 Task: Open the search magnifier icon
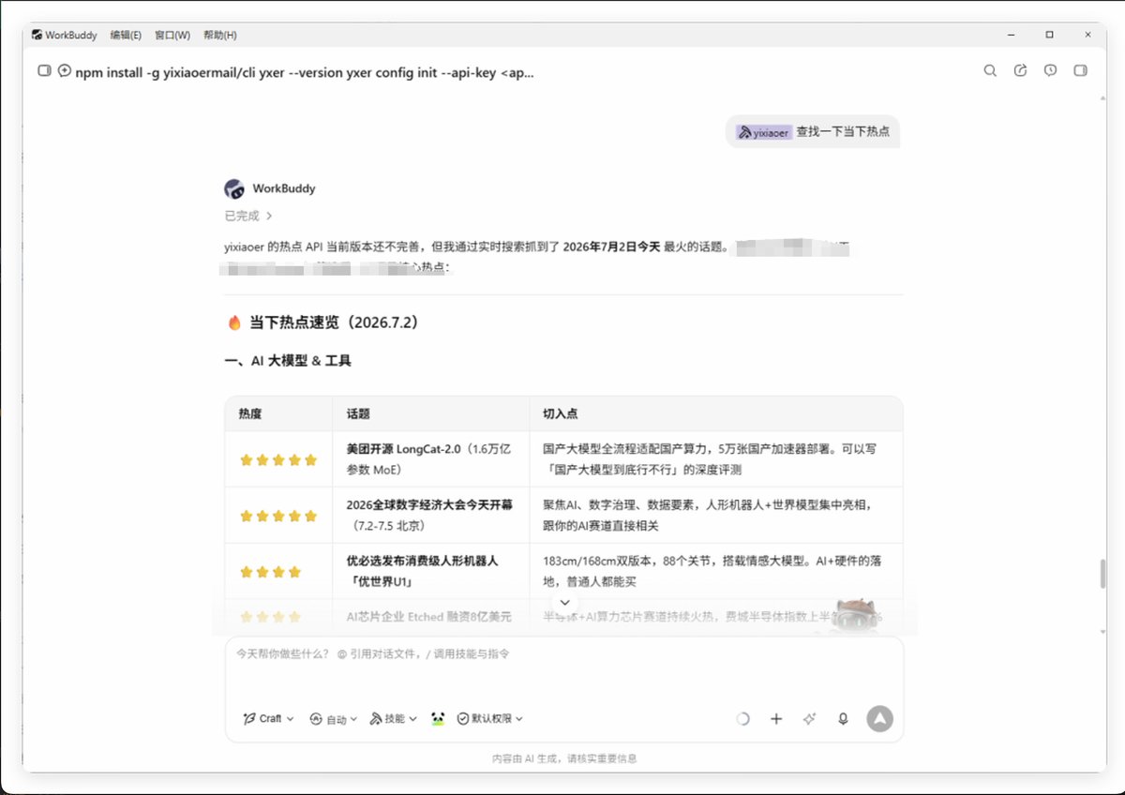990,70
